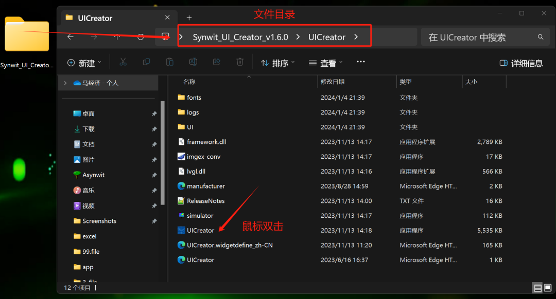The height and width of the screenshot is (299, 556).
Task: Click chevron before Synwit_UI_Creator_v1.6.0 breadcrumb
Action: click(x=181, y=37)
